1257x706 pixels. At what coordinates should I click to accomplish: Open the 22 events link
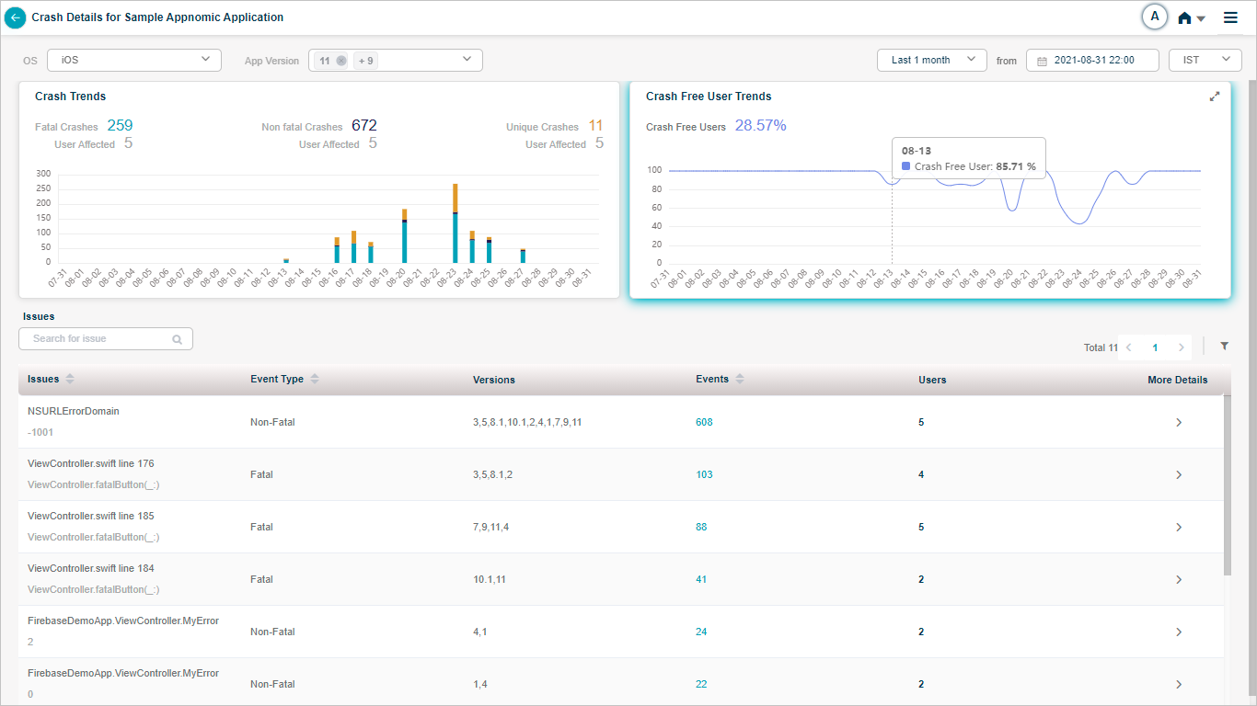pyautogui.click(x=701, y=685)
